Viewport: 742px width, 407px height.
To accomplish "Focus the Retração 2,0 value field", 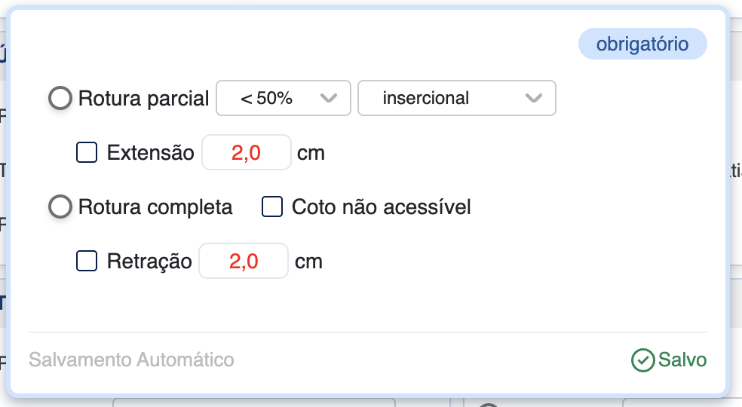I will point(244,262).
